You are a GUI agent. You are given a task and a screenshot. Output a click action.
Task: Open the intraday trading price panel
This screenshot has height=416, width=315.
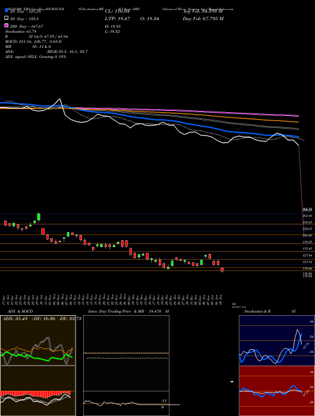point(126,353)
